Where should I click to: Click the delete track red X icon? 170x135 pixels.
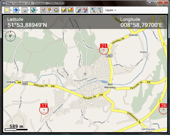pos(85,10)
